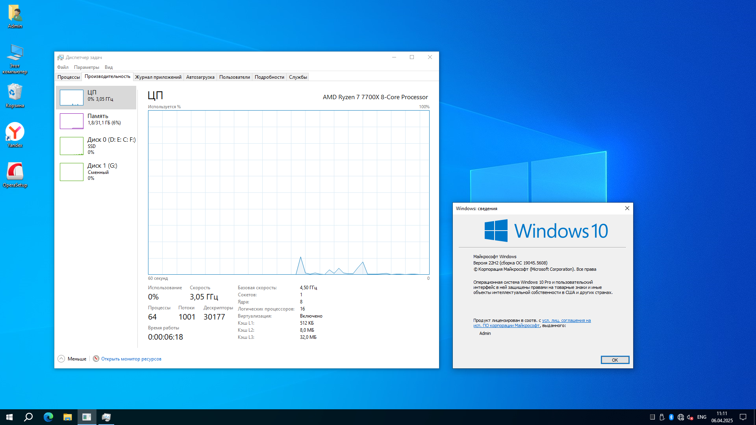Collapse Task Manager with Меньше button
The image size is (756, 425).
72,358
